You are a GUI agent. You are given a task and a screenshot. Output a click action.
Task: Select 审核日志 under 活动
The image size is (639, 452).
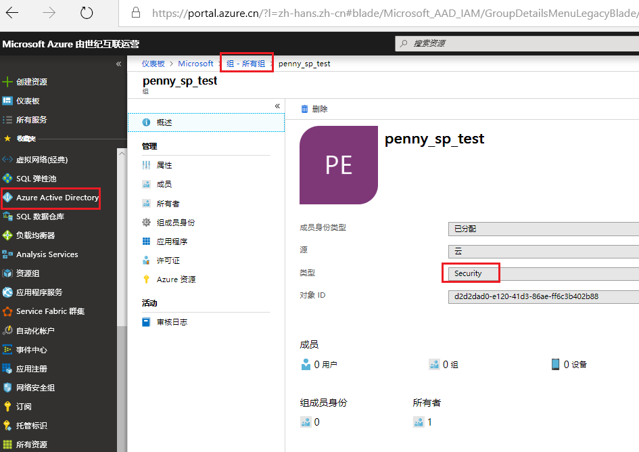pos(172,322)
